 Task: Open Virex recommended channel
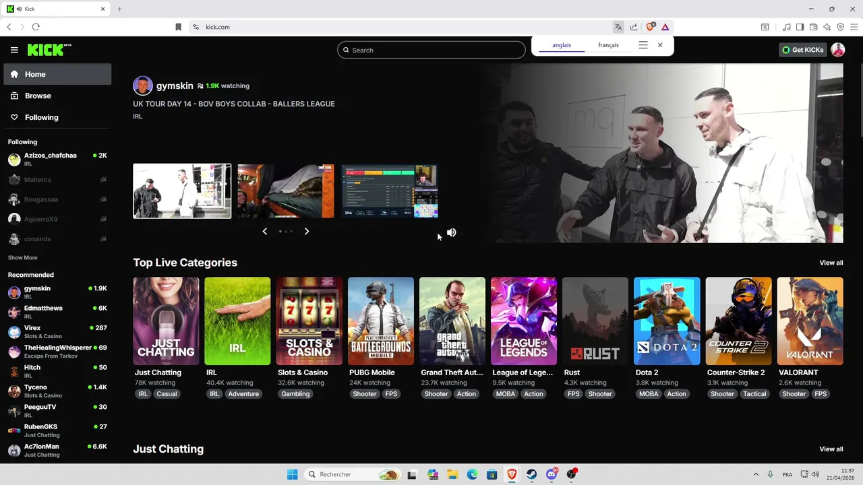(57, 331)
